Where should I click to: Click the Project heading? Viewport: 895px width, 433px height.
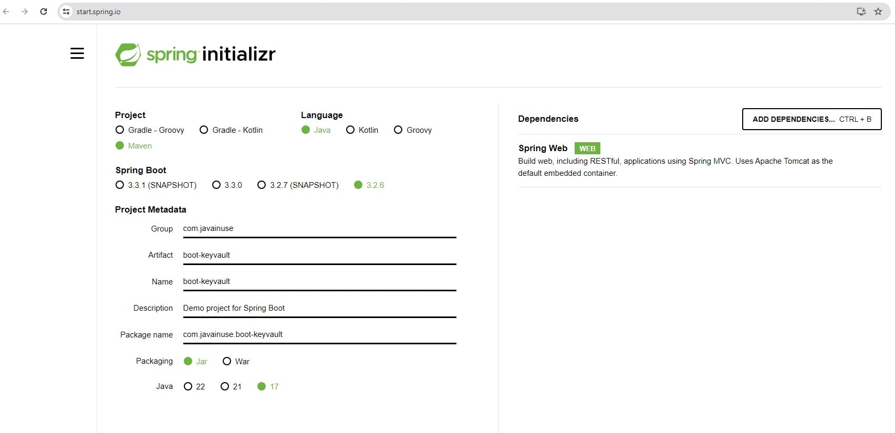tap(130, 115)
